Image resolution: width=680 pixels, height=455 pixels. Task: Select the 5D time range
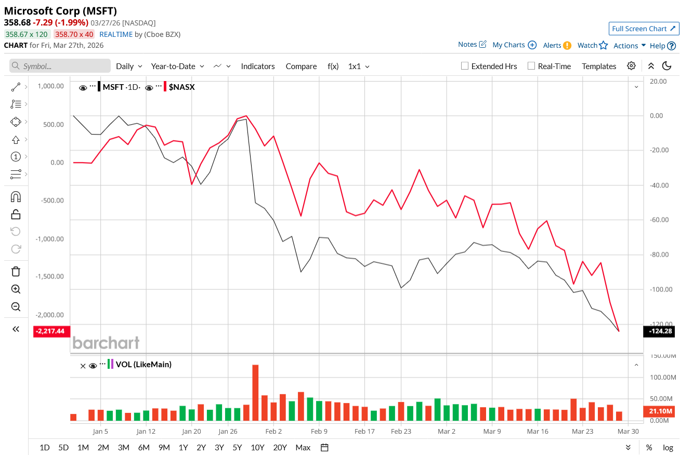coord(63,447)
